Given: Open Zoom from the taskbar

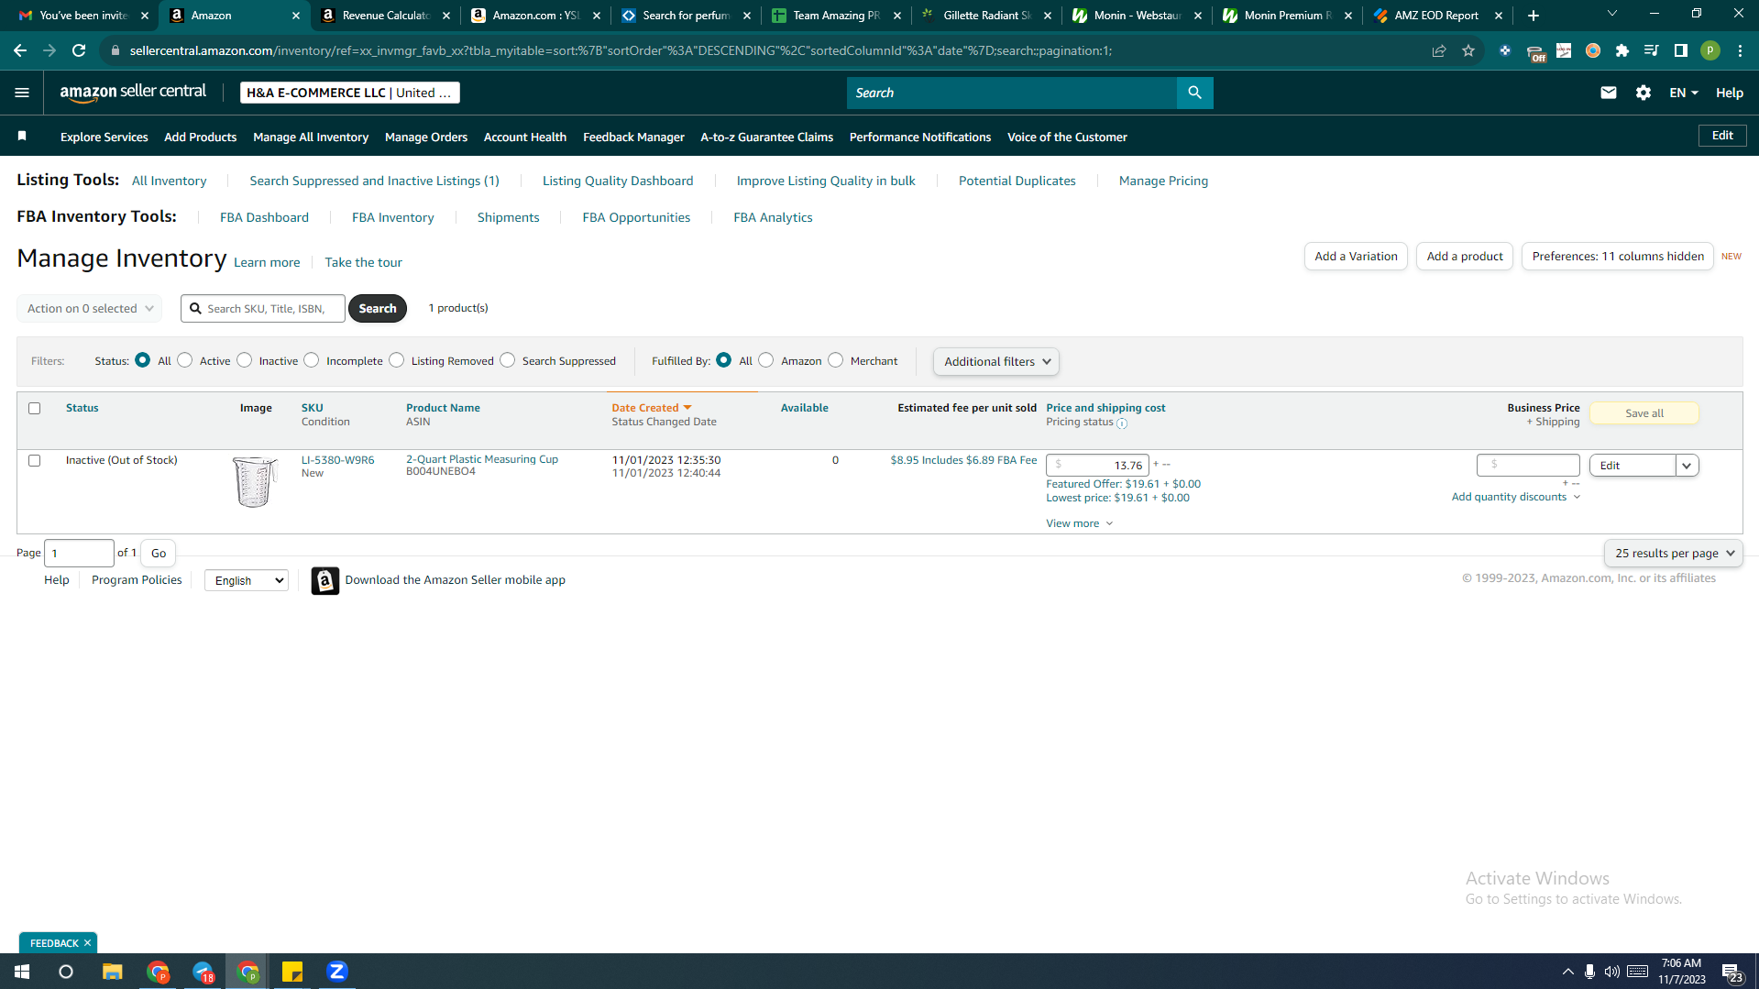Looking at the screenshot, I should click(x=337, y=972).
